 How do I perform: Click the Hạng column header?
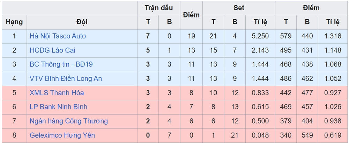click(x=14, y=22)
